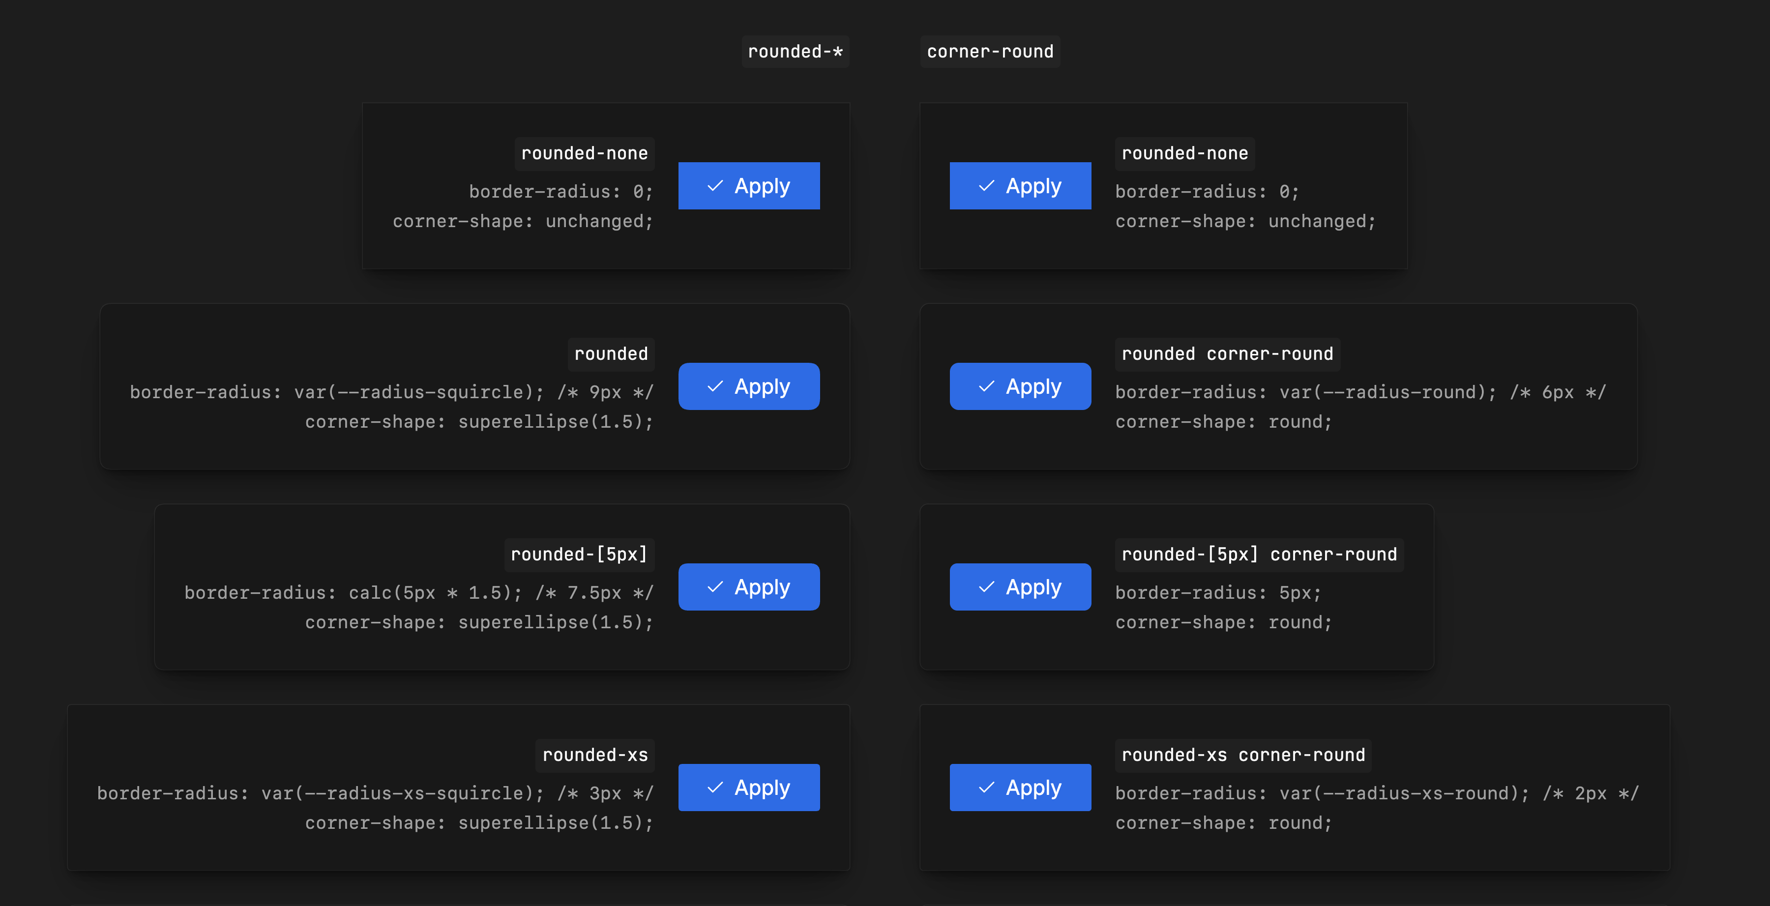
Task: Click the standalone corner-round header label
Action: [990, 52]
